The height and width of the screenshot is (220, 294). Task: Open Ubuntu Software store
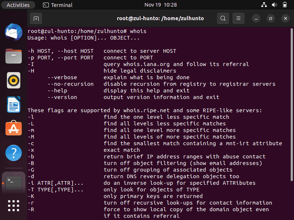(x=14, y=128)
